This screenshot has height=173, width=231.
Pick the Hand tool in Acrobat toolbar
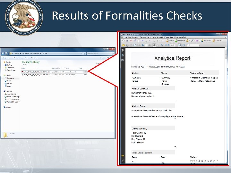(x=158, y=45)
